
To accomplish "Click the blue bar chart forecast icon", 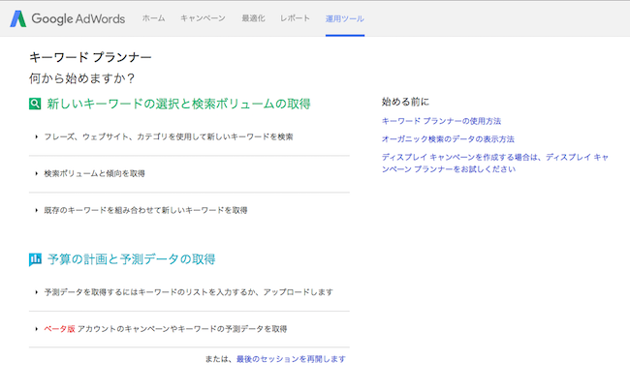I will click(35, 259).
